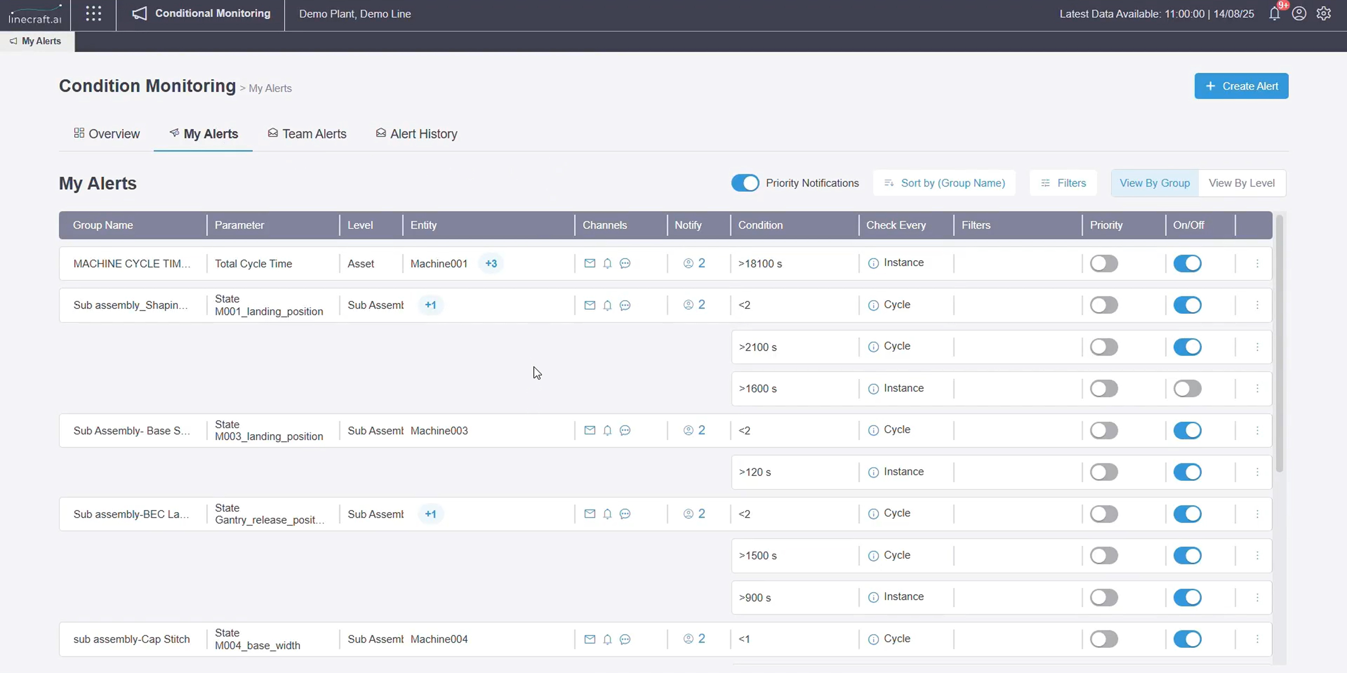Click the Condition column header
Image resolution: width=1347 pixels, height=673 pixels.
pos(760,225)
